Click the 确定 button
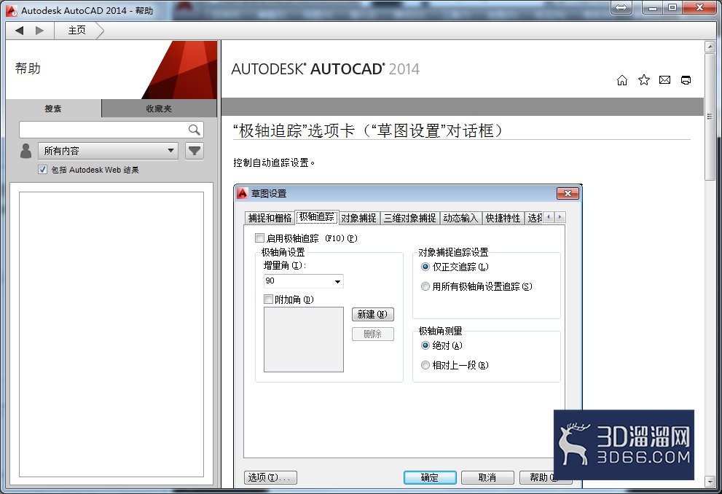This screenshot has height=494, width=722. (430, 477)
